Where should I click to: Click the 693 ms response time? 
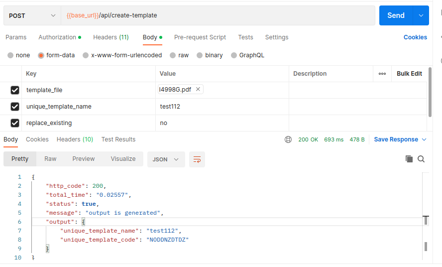[334, 139]
